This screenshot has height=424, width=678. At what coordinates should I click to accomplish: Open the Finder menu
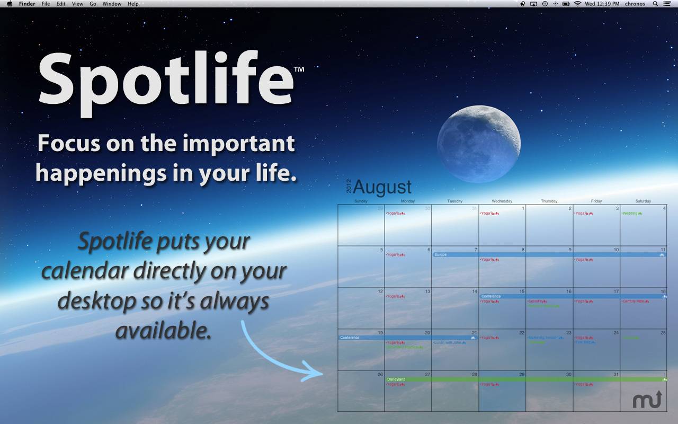(x=27, y=4)
